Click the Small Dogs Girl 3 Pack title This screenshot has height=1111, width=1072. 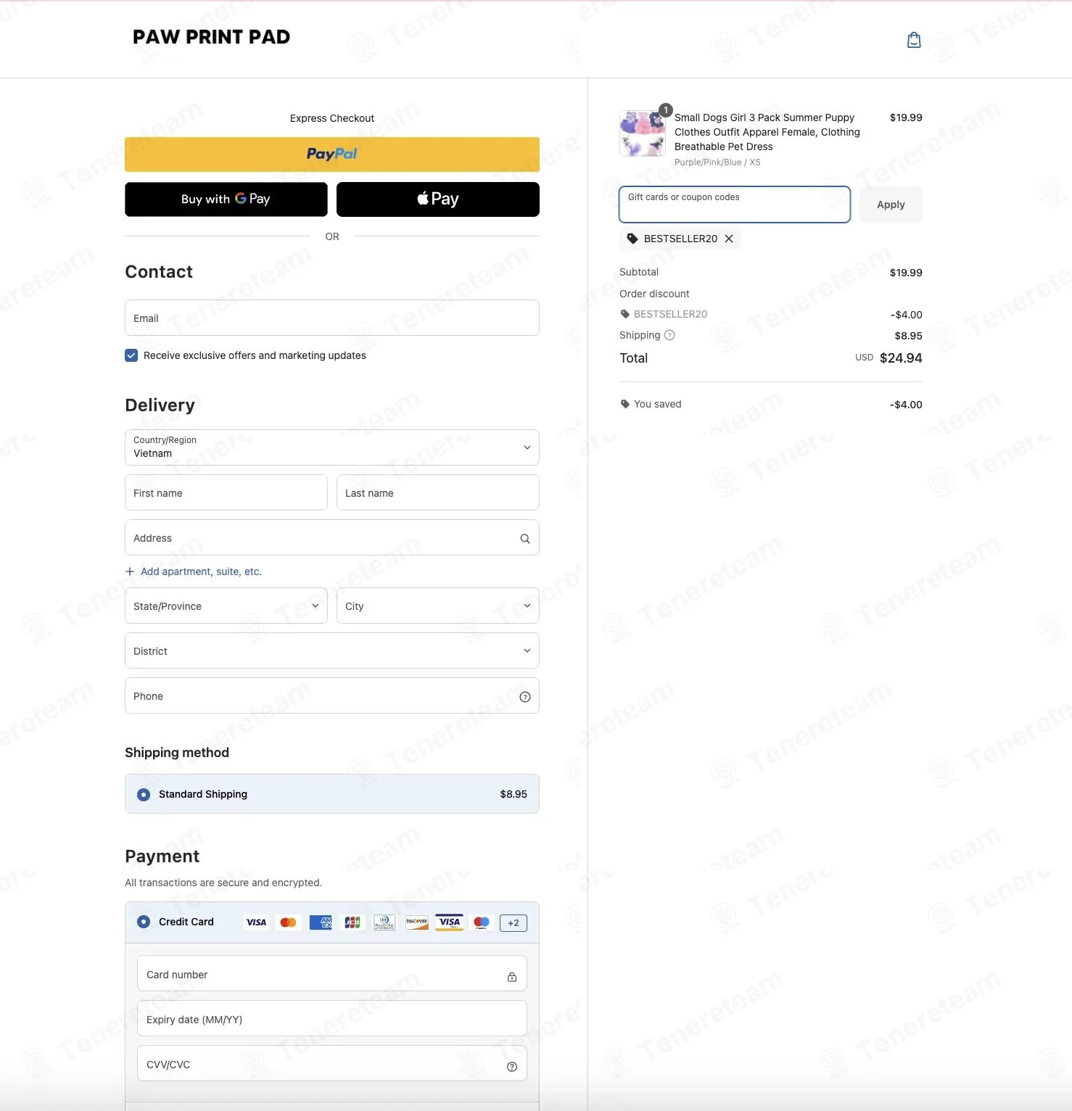pyautogui.click(x=767, y=132)
